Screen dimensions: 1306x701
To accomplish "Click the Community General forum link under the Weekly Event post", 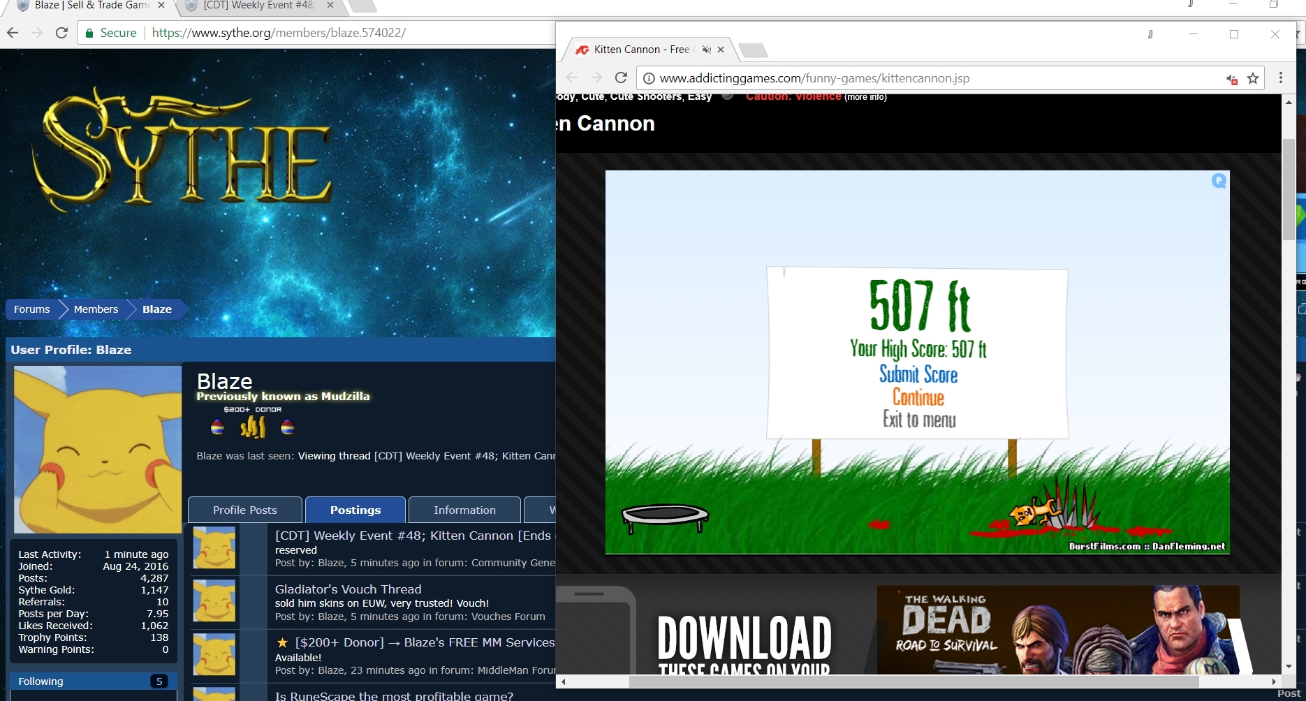I will [513, 563].
